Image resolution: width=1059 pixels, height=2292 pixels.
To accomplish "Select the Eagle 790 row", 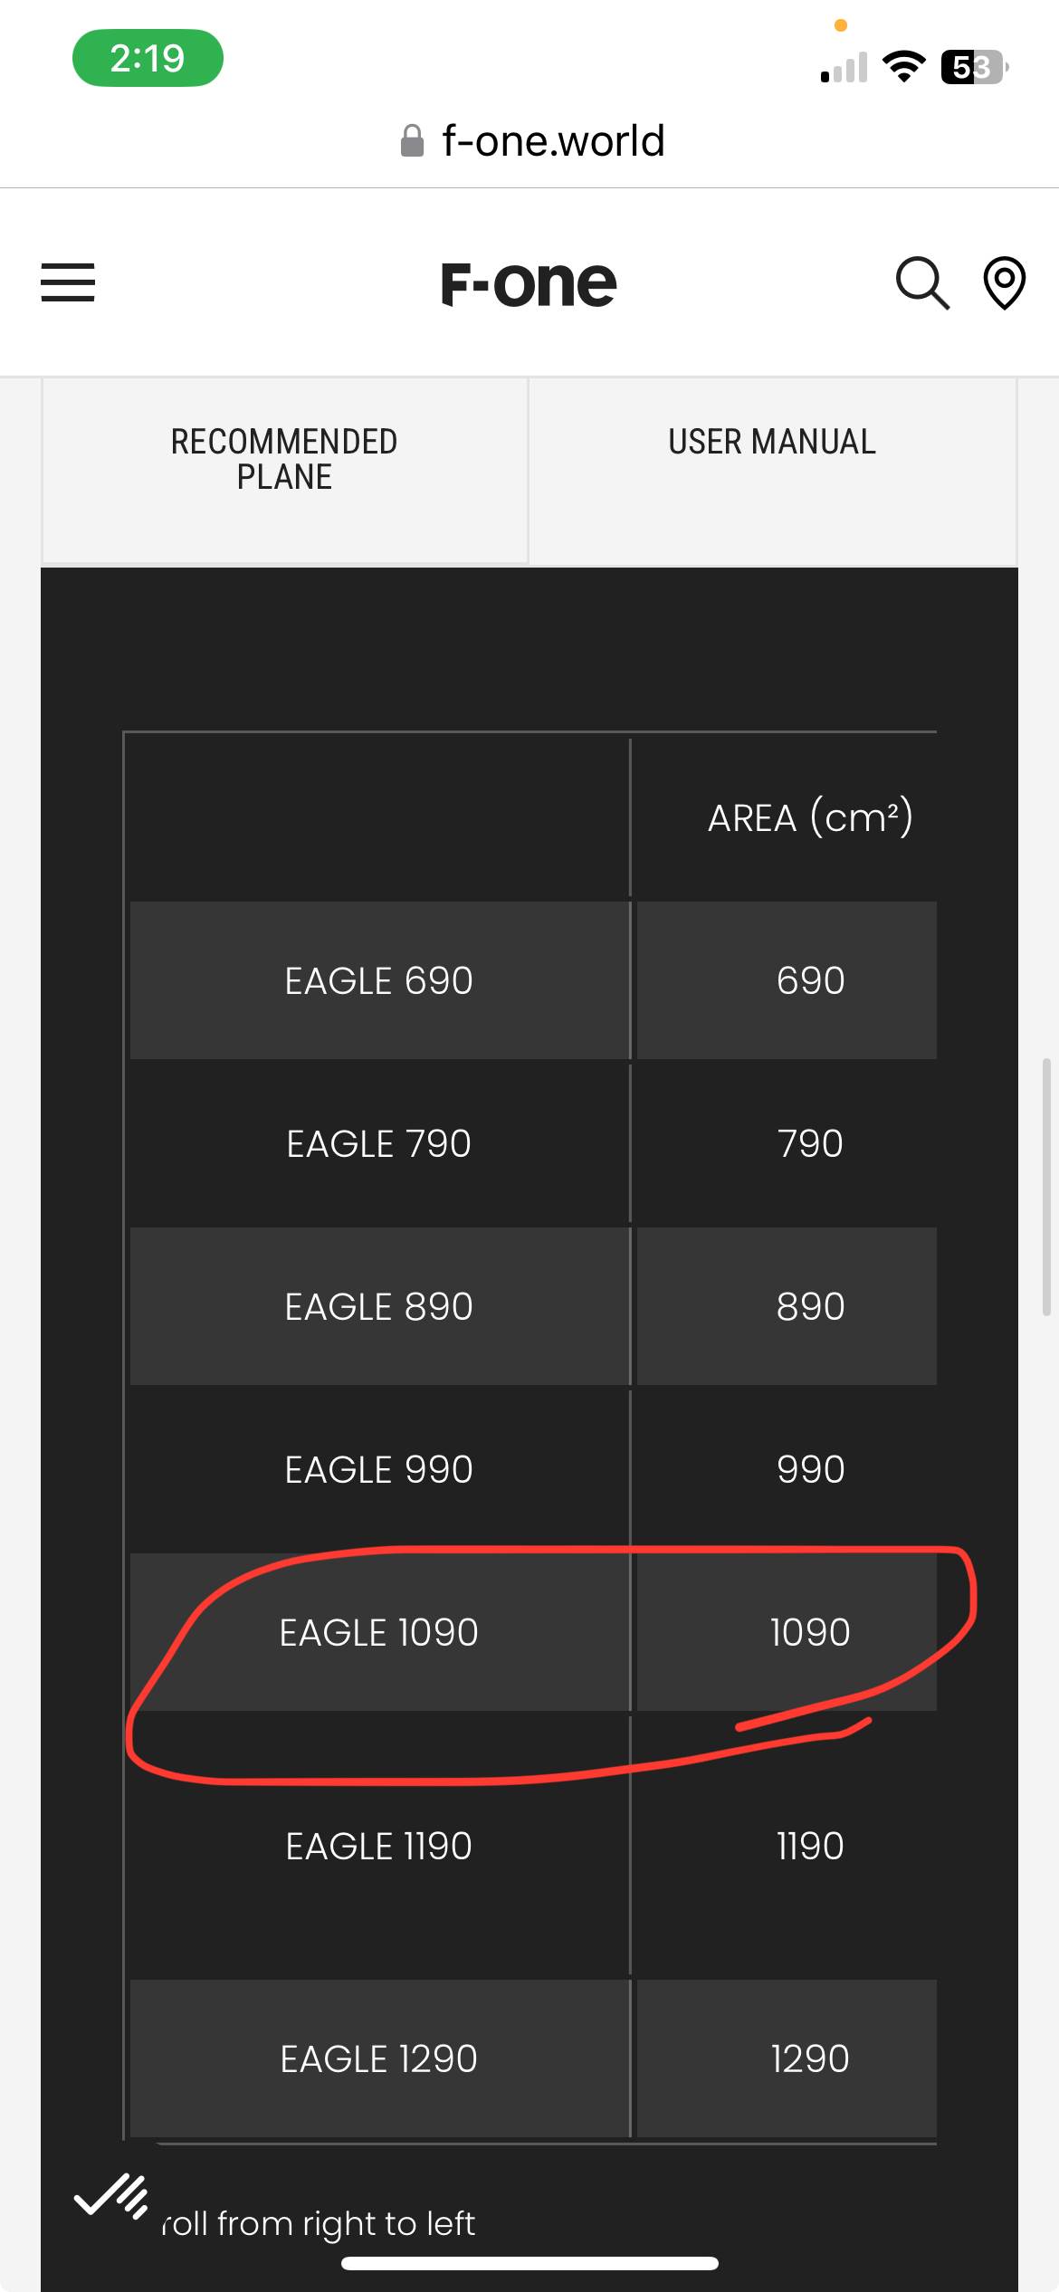I will pos(378,1143).
